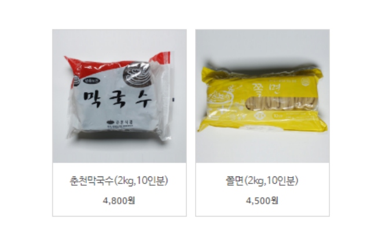Click the black 막국수 lettering on package

[118, 99]
